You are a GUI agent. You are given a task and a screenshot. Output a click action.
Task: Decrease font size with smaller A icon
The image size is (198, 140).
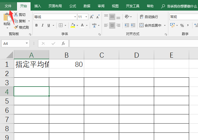[98, 17]
